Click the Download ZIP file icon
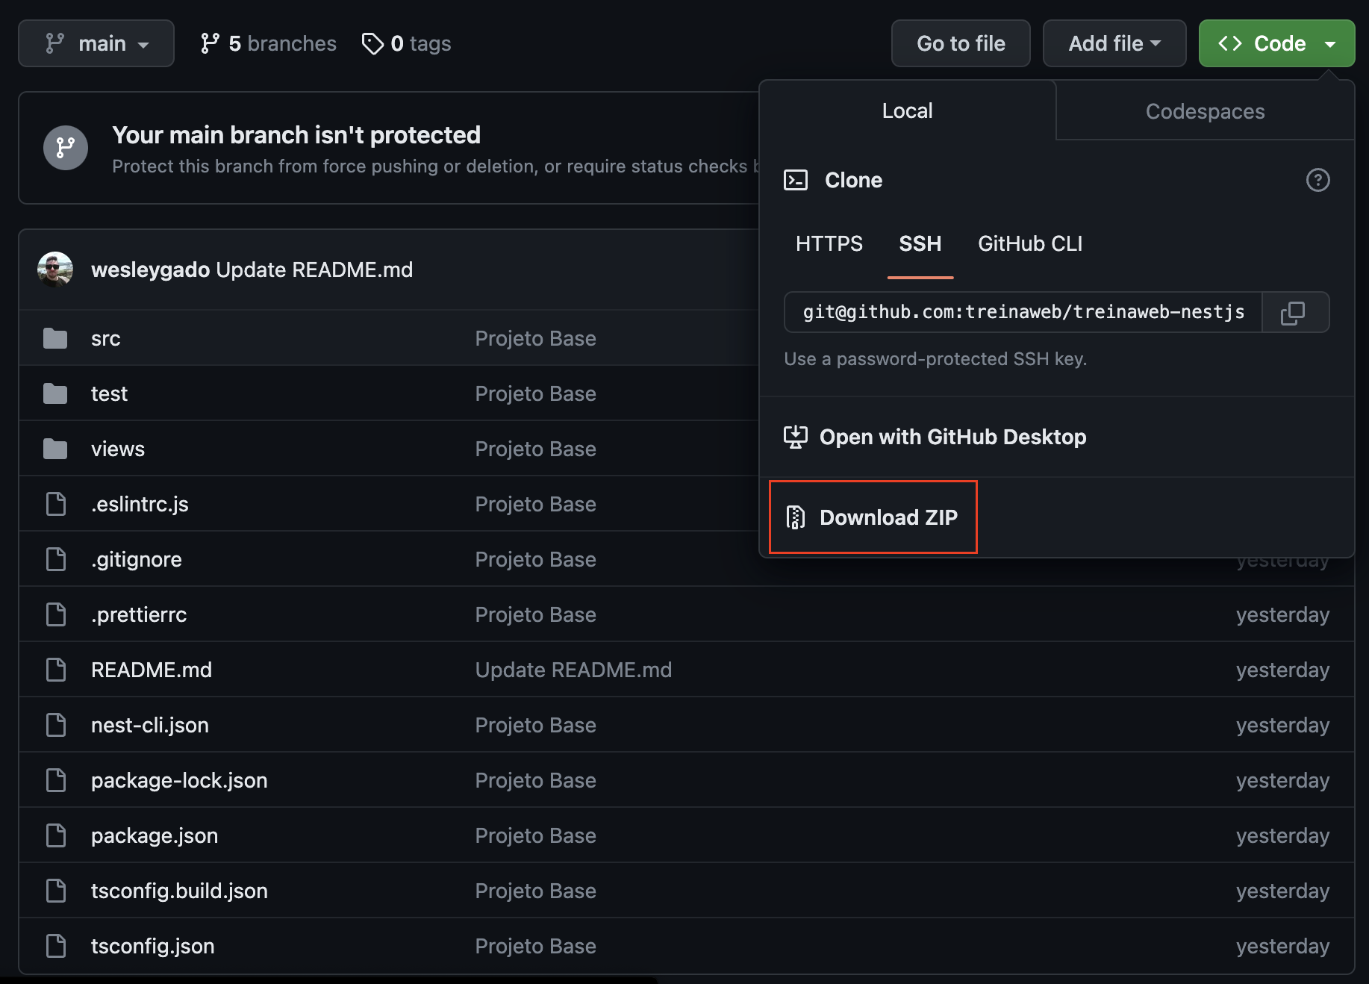Image resolution: width=1369 pixels, height=984 pixels. (796, 517)
